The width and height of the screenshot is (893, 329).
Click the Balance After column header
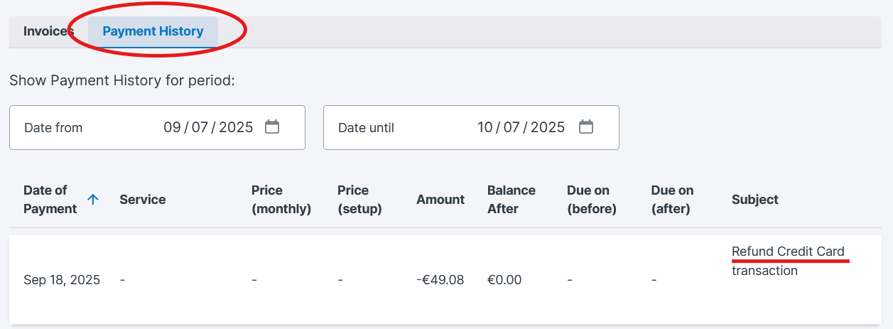512,200
